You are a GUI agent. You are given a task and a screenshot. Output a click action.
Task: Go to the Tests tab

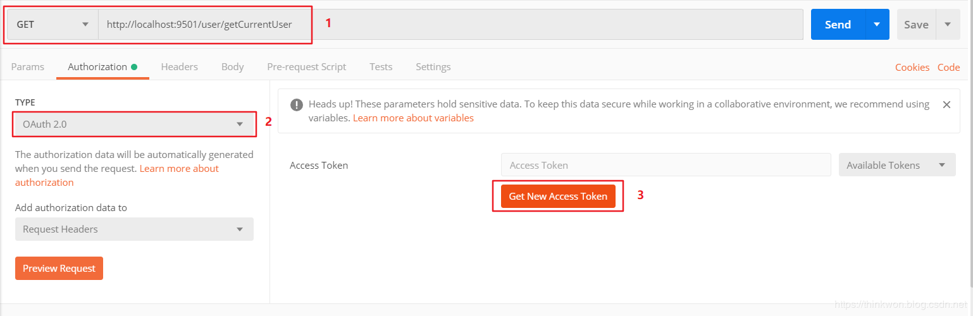381,67
